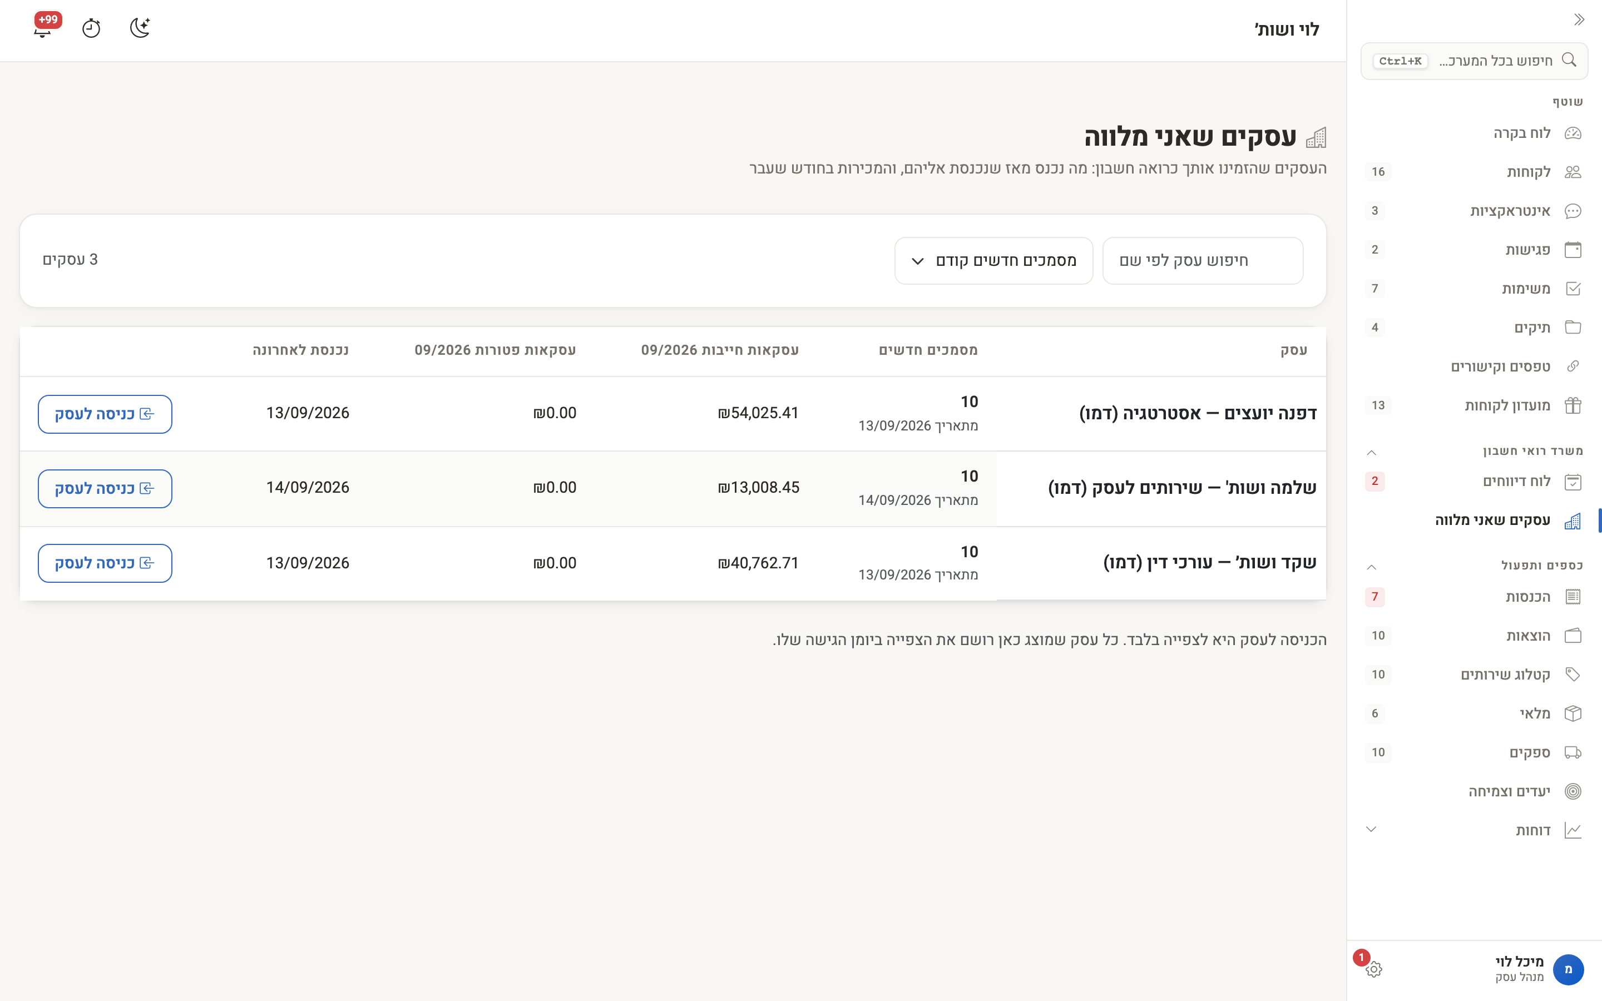Select amount ₪13,008.45 in the table
The height and width of the screenshot is (1001, 1602).
[x=759, y=488]
